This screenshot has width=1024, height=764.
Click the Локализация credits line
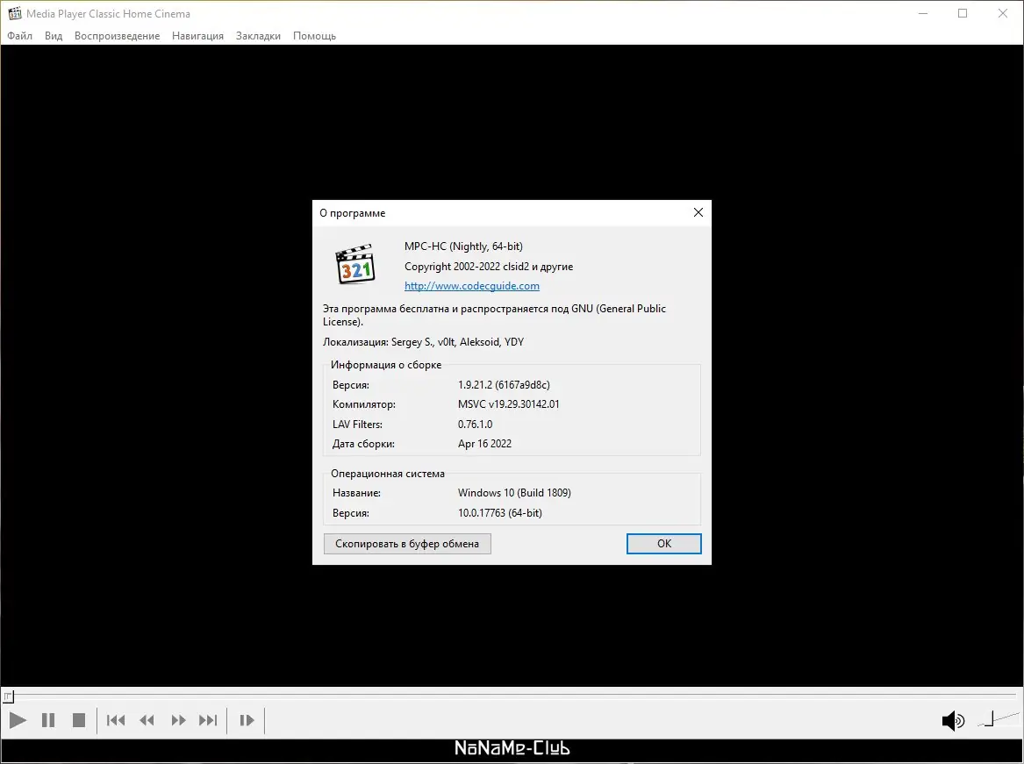point(423,341)
